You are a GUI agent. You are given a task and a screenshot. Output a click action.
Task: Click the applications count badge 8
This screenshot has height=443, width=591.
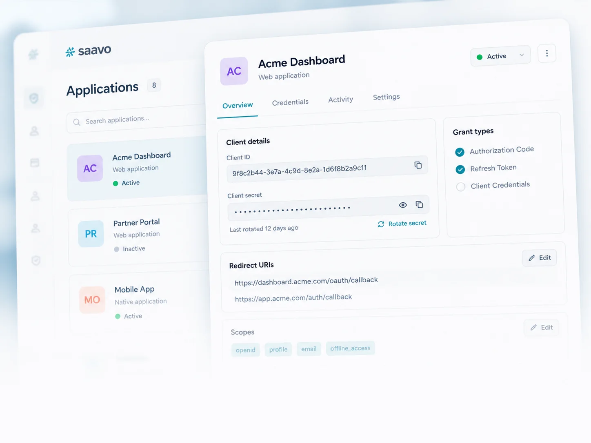click(x=154, y=85)
